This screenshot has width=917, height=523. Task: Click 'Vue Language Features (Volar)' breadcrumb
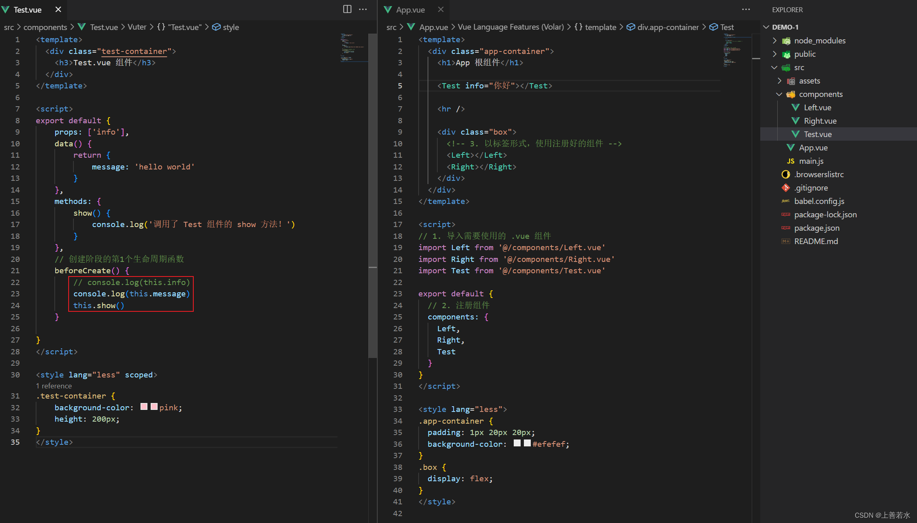point(511,27)
